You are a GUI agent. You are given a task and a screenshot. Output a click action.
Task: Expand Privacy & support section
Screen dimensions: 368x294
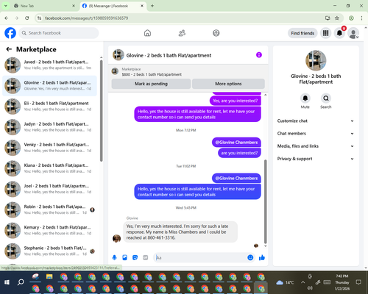point(316,159)
